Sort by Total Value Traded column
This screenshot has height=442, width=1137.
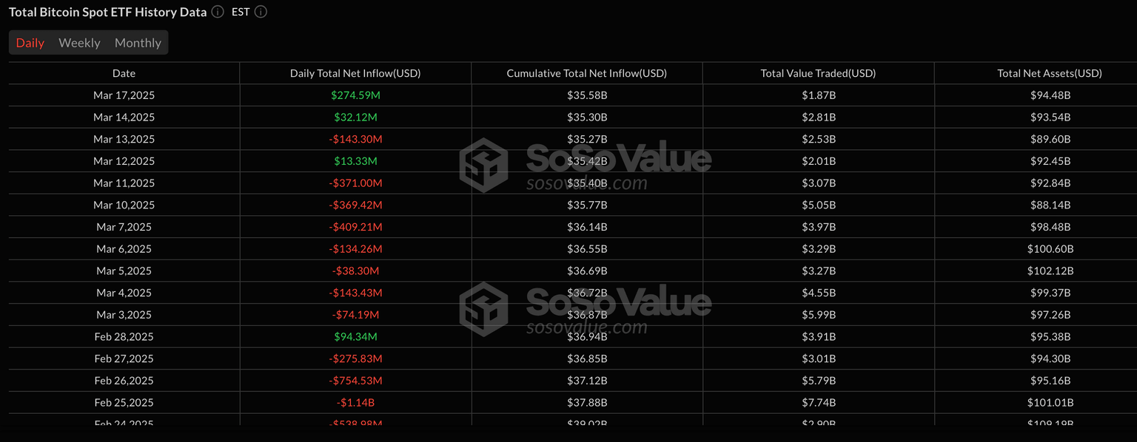point(817,72)
